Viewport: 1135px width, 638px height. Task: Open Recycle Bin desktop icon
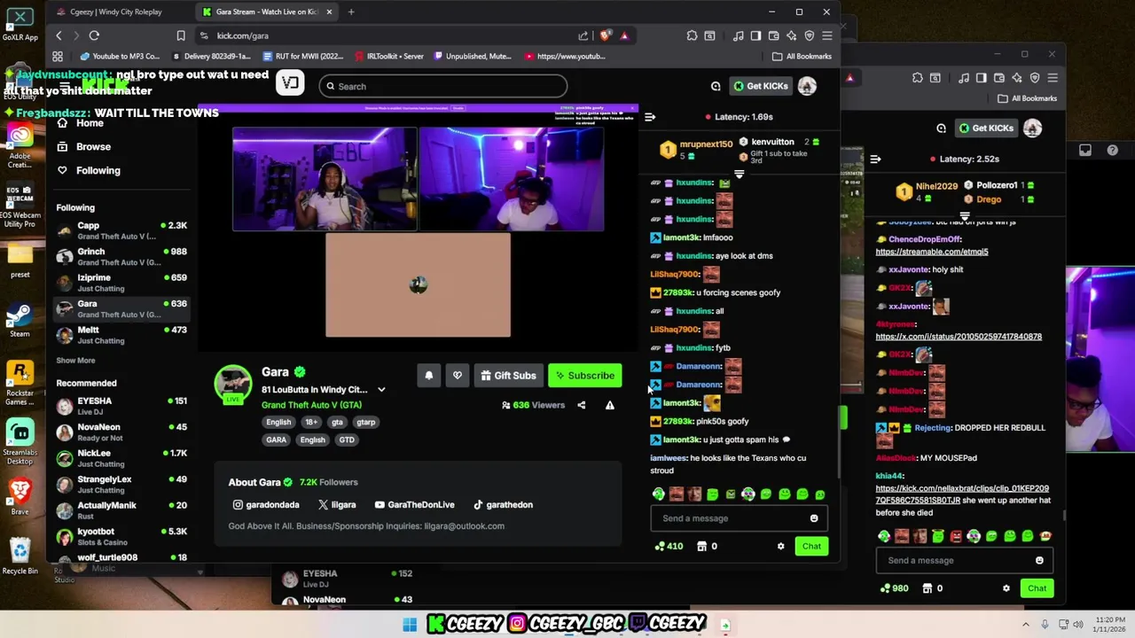coord(20,556)
